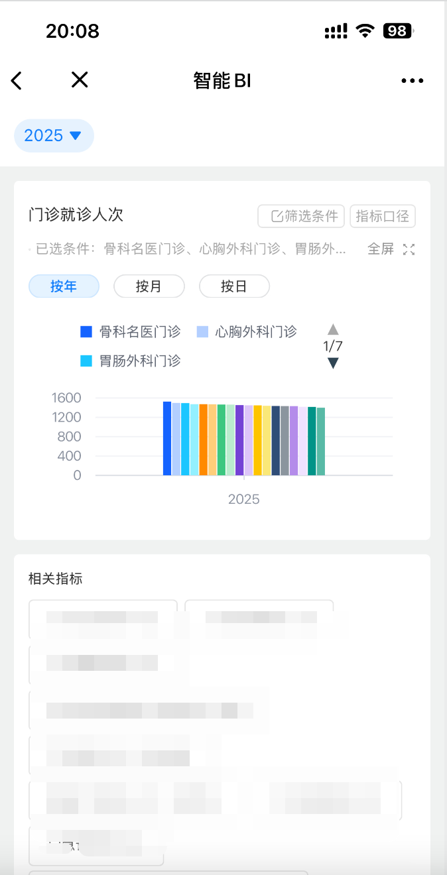Open 筛选条件 filter conditions
Viewport: 447px width, 875px height.
[x=301, y=216]
